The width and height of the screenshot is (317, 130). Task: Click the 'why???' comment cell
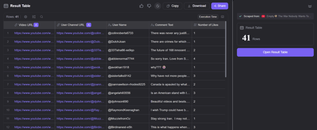tap(171, 67)
